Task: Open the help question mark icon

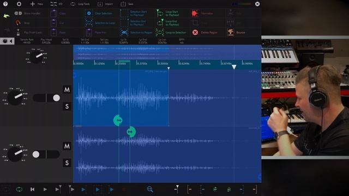Action: [5, 4]
